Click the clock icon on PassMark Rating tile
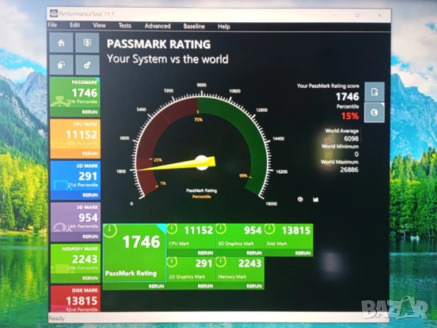The image size is (437, 328). tap(110, 231)
